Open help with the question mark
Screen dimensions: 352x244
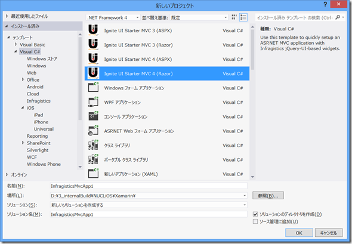325,5
